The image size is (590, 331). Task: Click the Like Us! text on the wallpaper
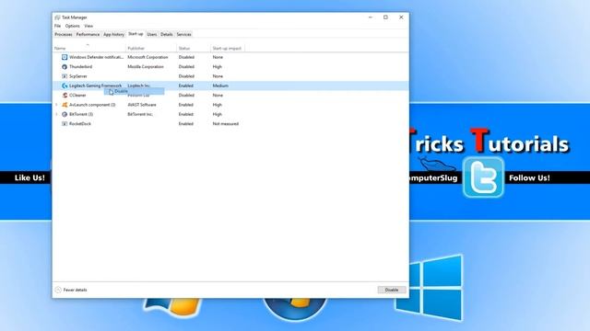pos(29,177)
